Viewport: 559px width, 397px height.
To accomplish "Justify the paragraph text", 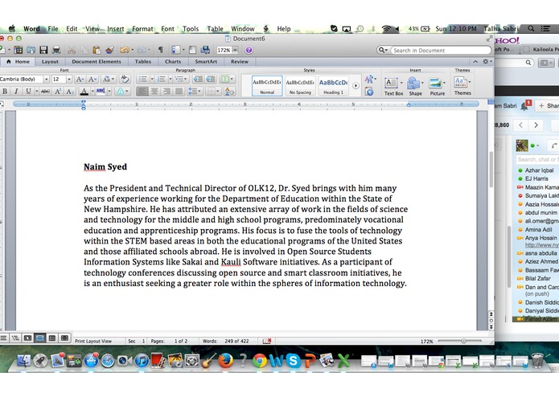I will click(x=179, y=92).
